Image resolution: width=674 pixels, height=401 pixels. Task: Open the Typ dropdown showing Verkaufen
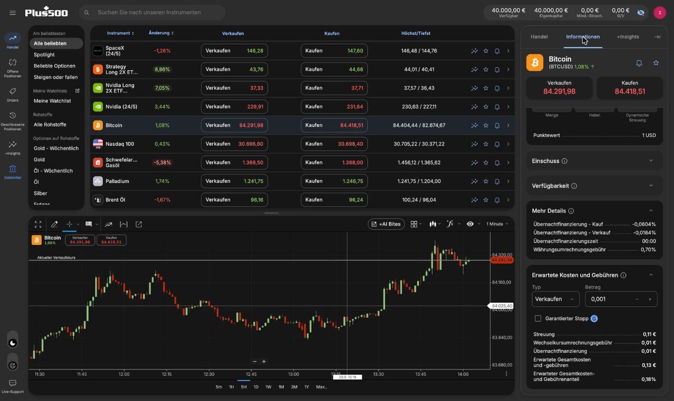(556, 299)
